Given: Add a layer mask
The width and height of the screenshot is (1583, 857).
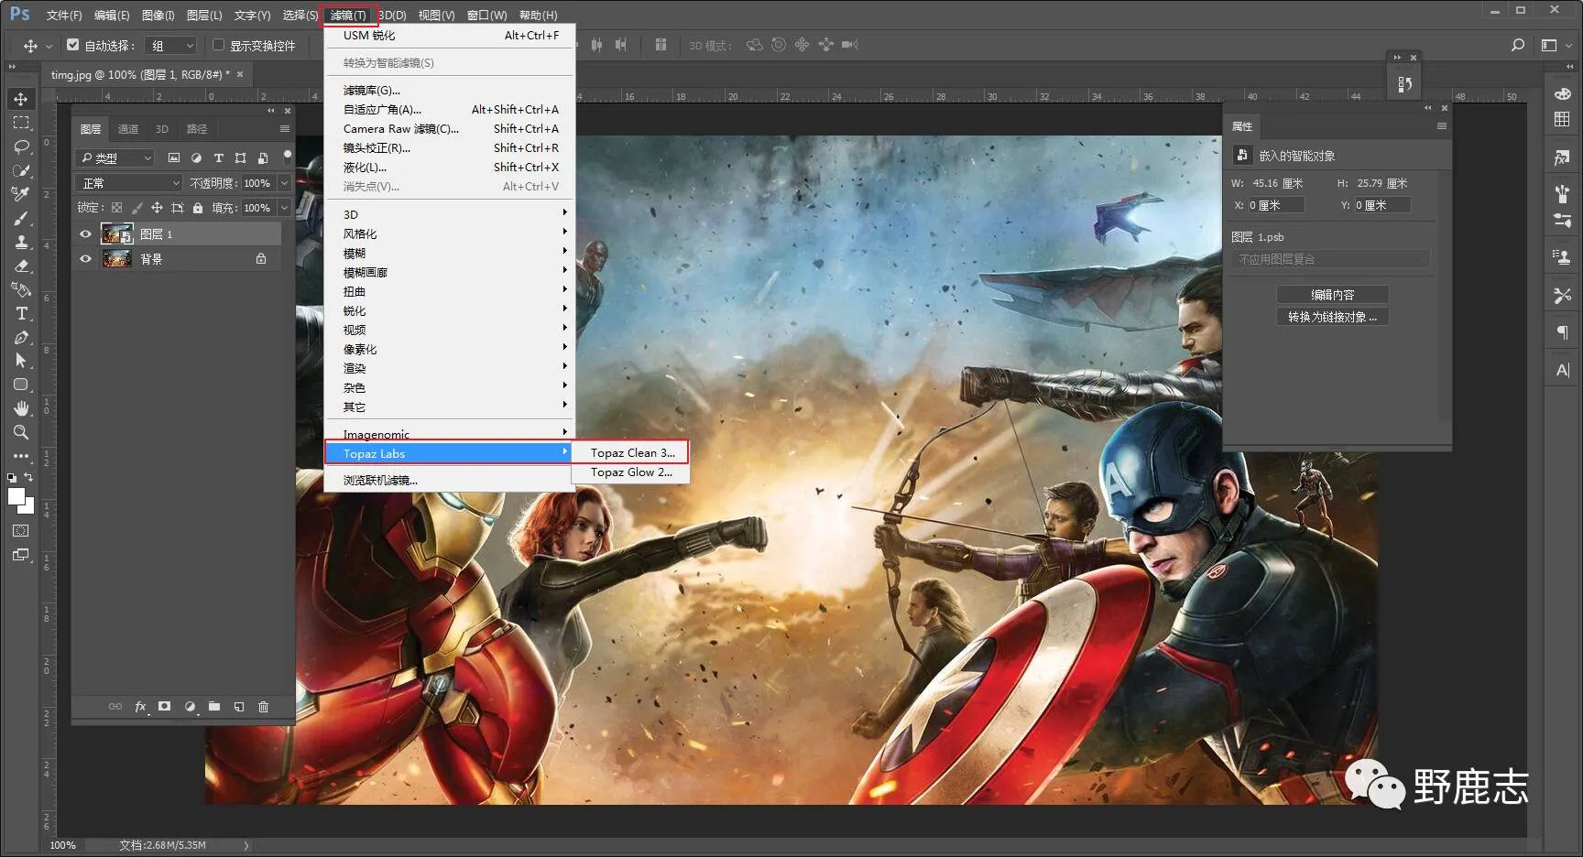Looking at the screenshot, I should (x=165, y=707).
